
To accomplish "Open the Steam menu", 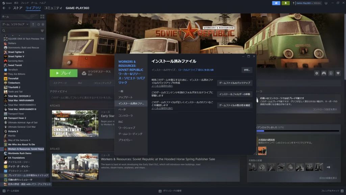I will click(x=7, y=3).
